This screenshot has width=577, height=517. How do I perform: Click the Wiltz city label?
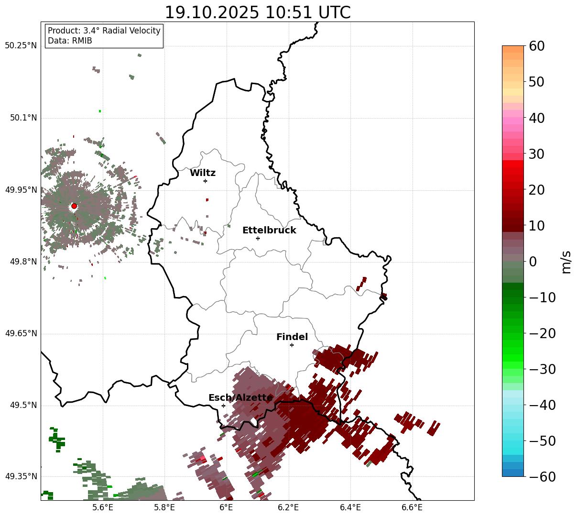pos(203,173)
